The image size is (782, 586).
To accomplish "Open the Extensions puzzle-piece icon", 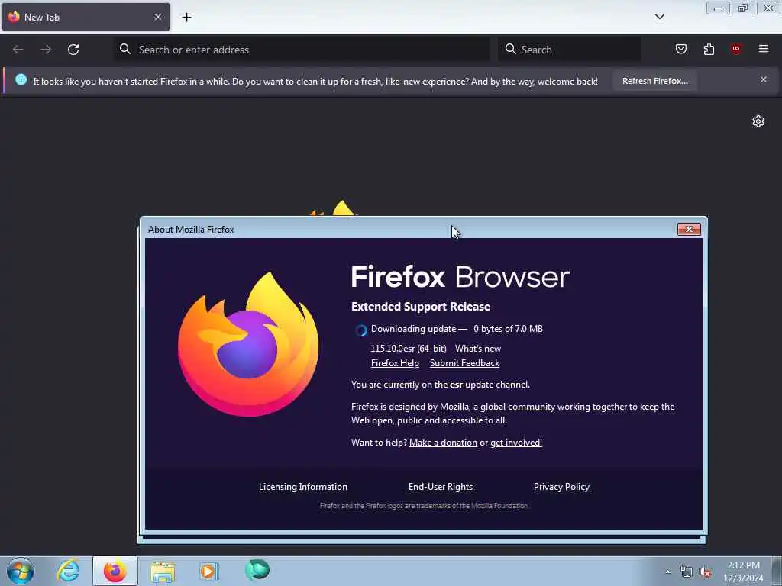I will (709, 49).
